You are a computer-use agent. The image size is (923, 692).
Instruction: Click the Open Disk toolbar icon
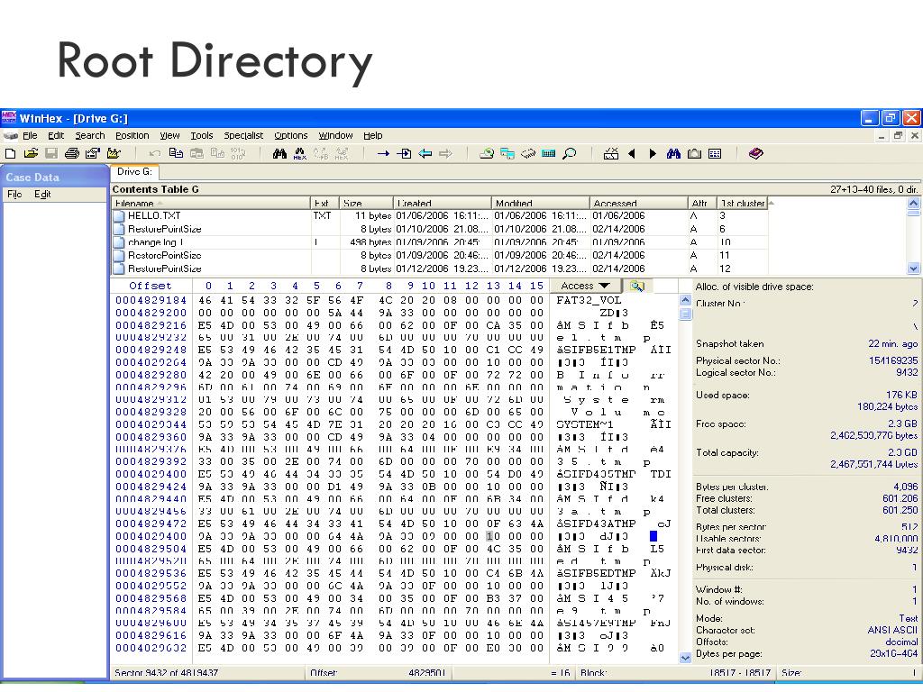(486, 154)
